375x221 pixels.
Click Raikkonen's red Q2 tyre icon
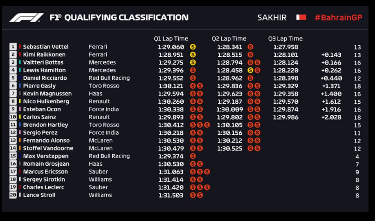250,55
